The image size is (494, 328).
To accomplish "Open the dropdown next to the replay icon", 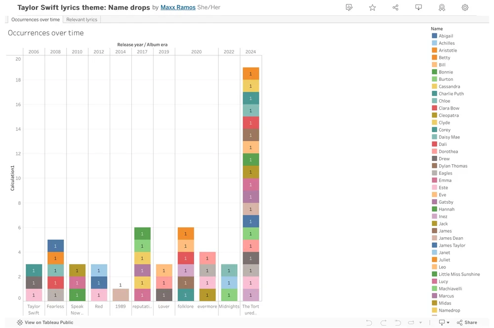I will [420, 322].
